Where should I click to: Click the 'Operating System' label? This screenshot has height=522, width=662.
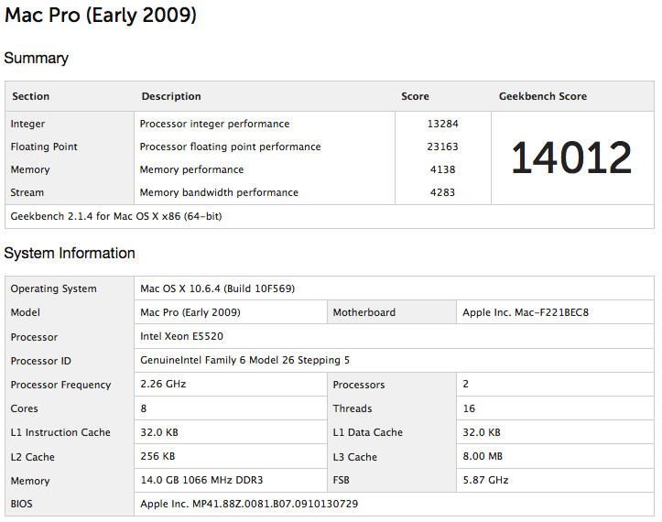[x=54, y=288]
